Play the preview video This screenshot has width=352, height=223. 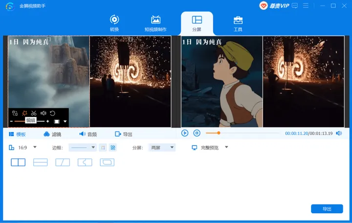coord(185,133)
